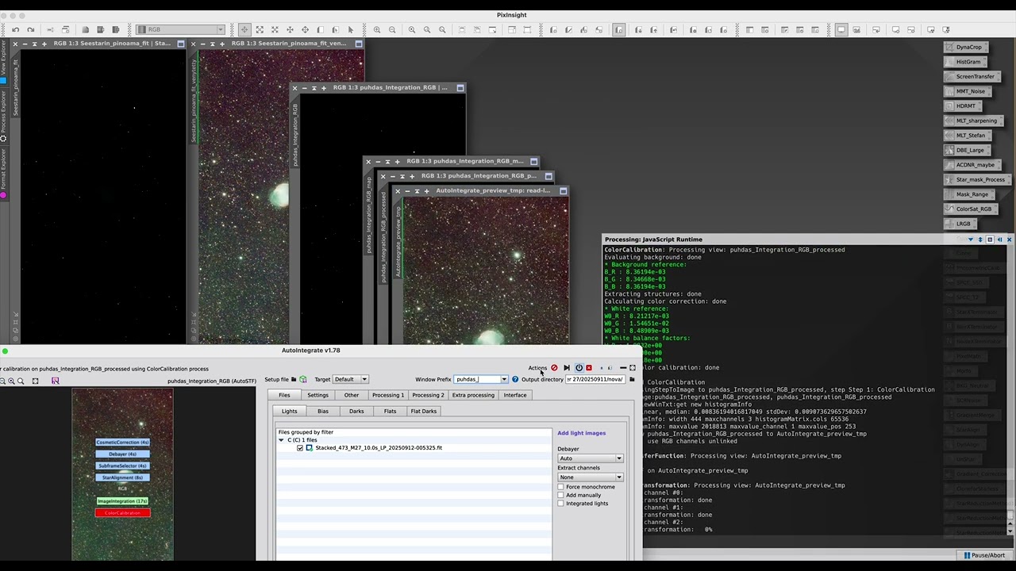The width and height of the screenshot is (1016, 571).
Task: Click the power button Actions icon
Action: coord(579,368)
